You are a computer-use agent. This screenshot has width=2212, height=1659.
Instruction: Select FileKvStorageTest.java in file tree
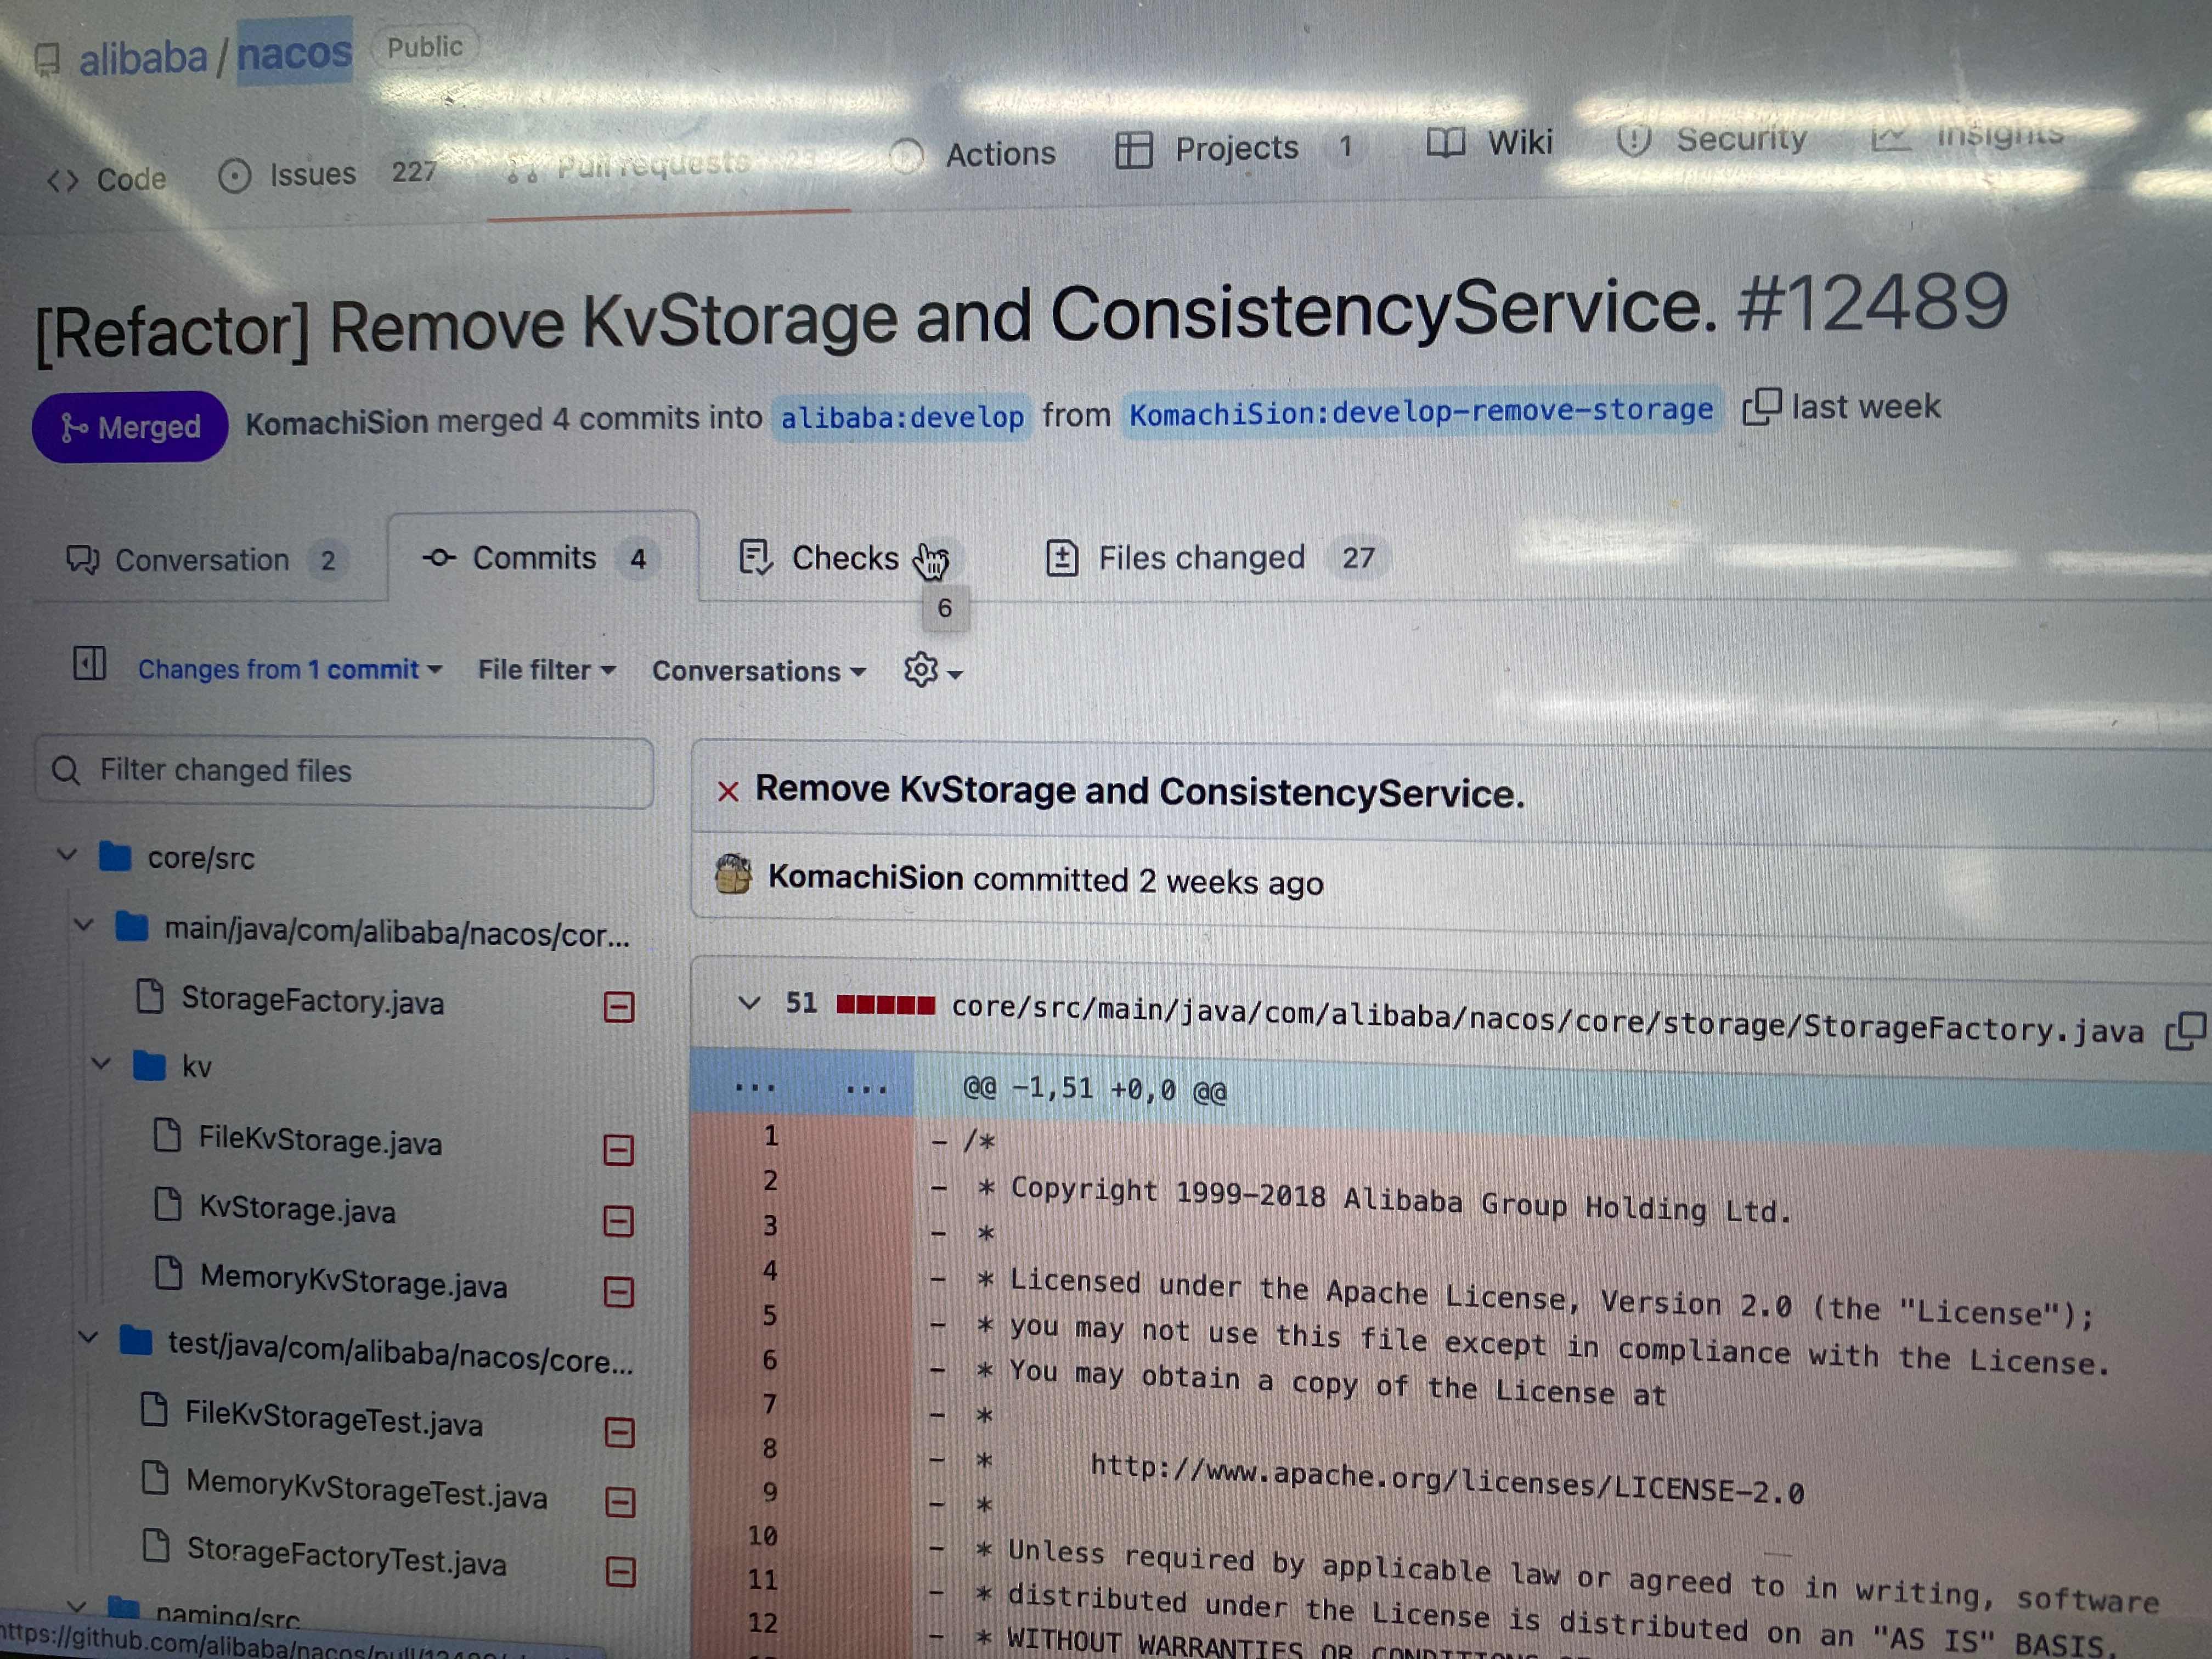333,1418
